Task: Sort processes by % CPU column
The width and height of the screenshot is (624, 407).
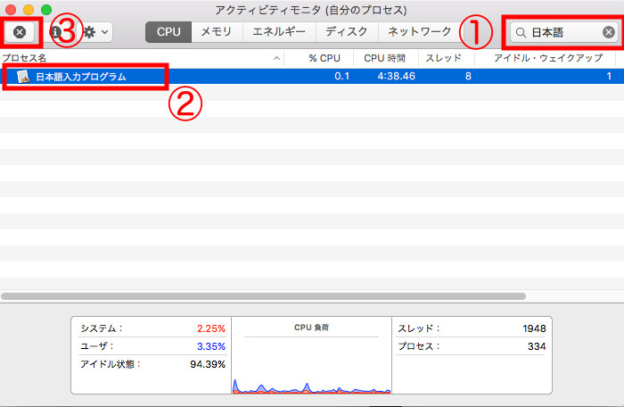Action: [324, 58]
